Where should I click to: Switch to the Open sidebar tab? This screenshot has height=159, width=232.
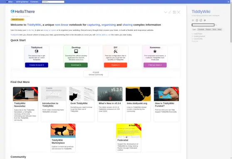point(194,30)
